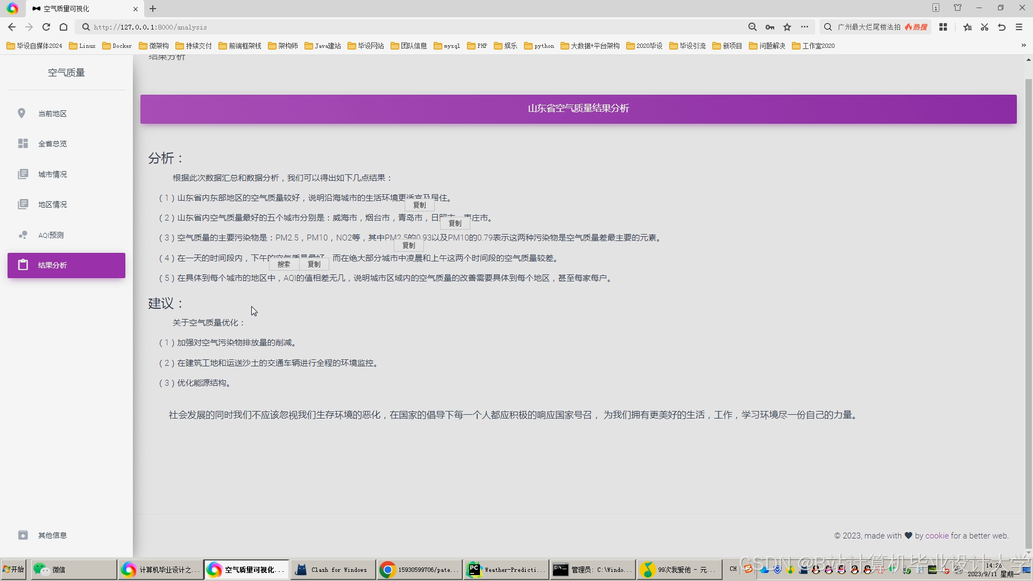Click the 搜索 popup button

tap(284, 264)
